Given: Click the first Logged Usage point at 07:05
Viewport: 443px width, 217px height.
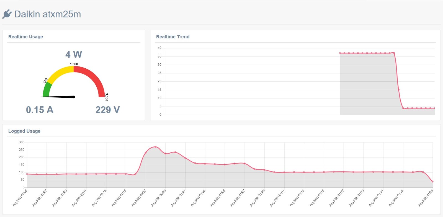Looking at the screenshot, I should (27, 174).
